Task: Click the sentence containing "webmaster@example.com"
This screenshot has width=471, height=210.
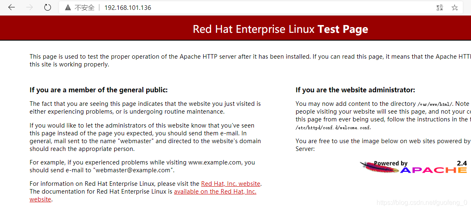Action: tap(142, 166)
